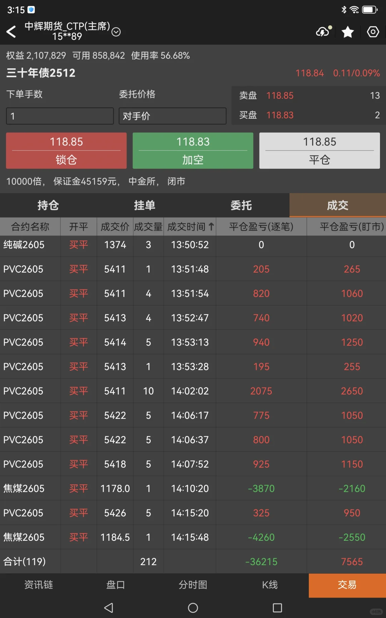Open the 对手价 price type field
Screen dimensions: 386x618
tap(173, 116)
